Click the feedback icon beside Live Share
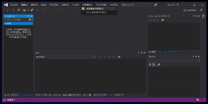The height and width of the screenshot is (104, 208). coord(201,10)
